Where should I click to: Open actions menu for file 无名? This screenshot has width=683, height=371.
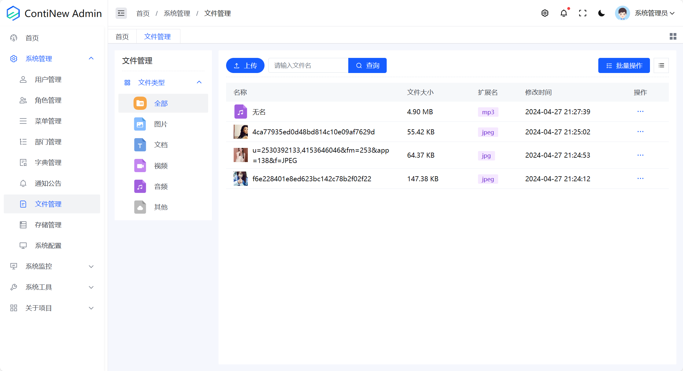[640, 112]
